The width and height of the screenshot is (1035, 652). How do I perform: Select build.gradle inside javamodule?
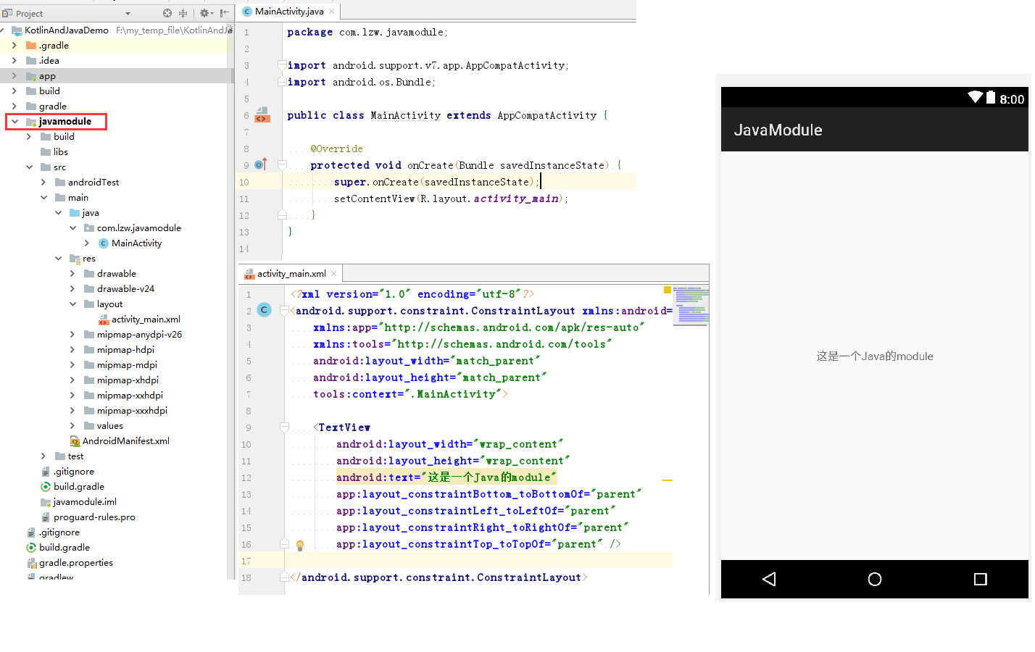point(78,487)
